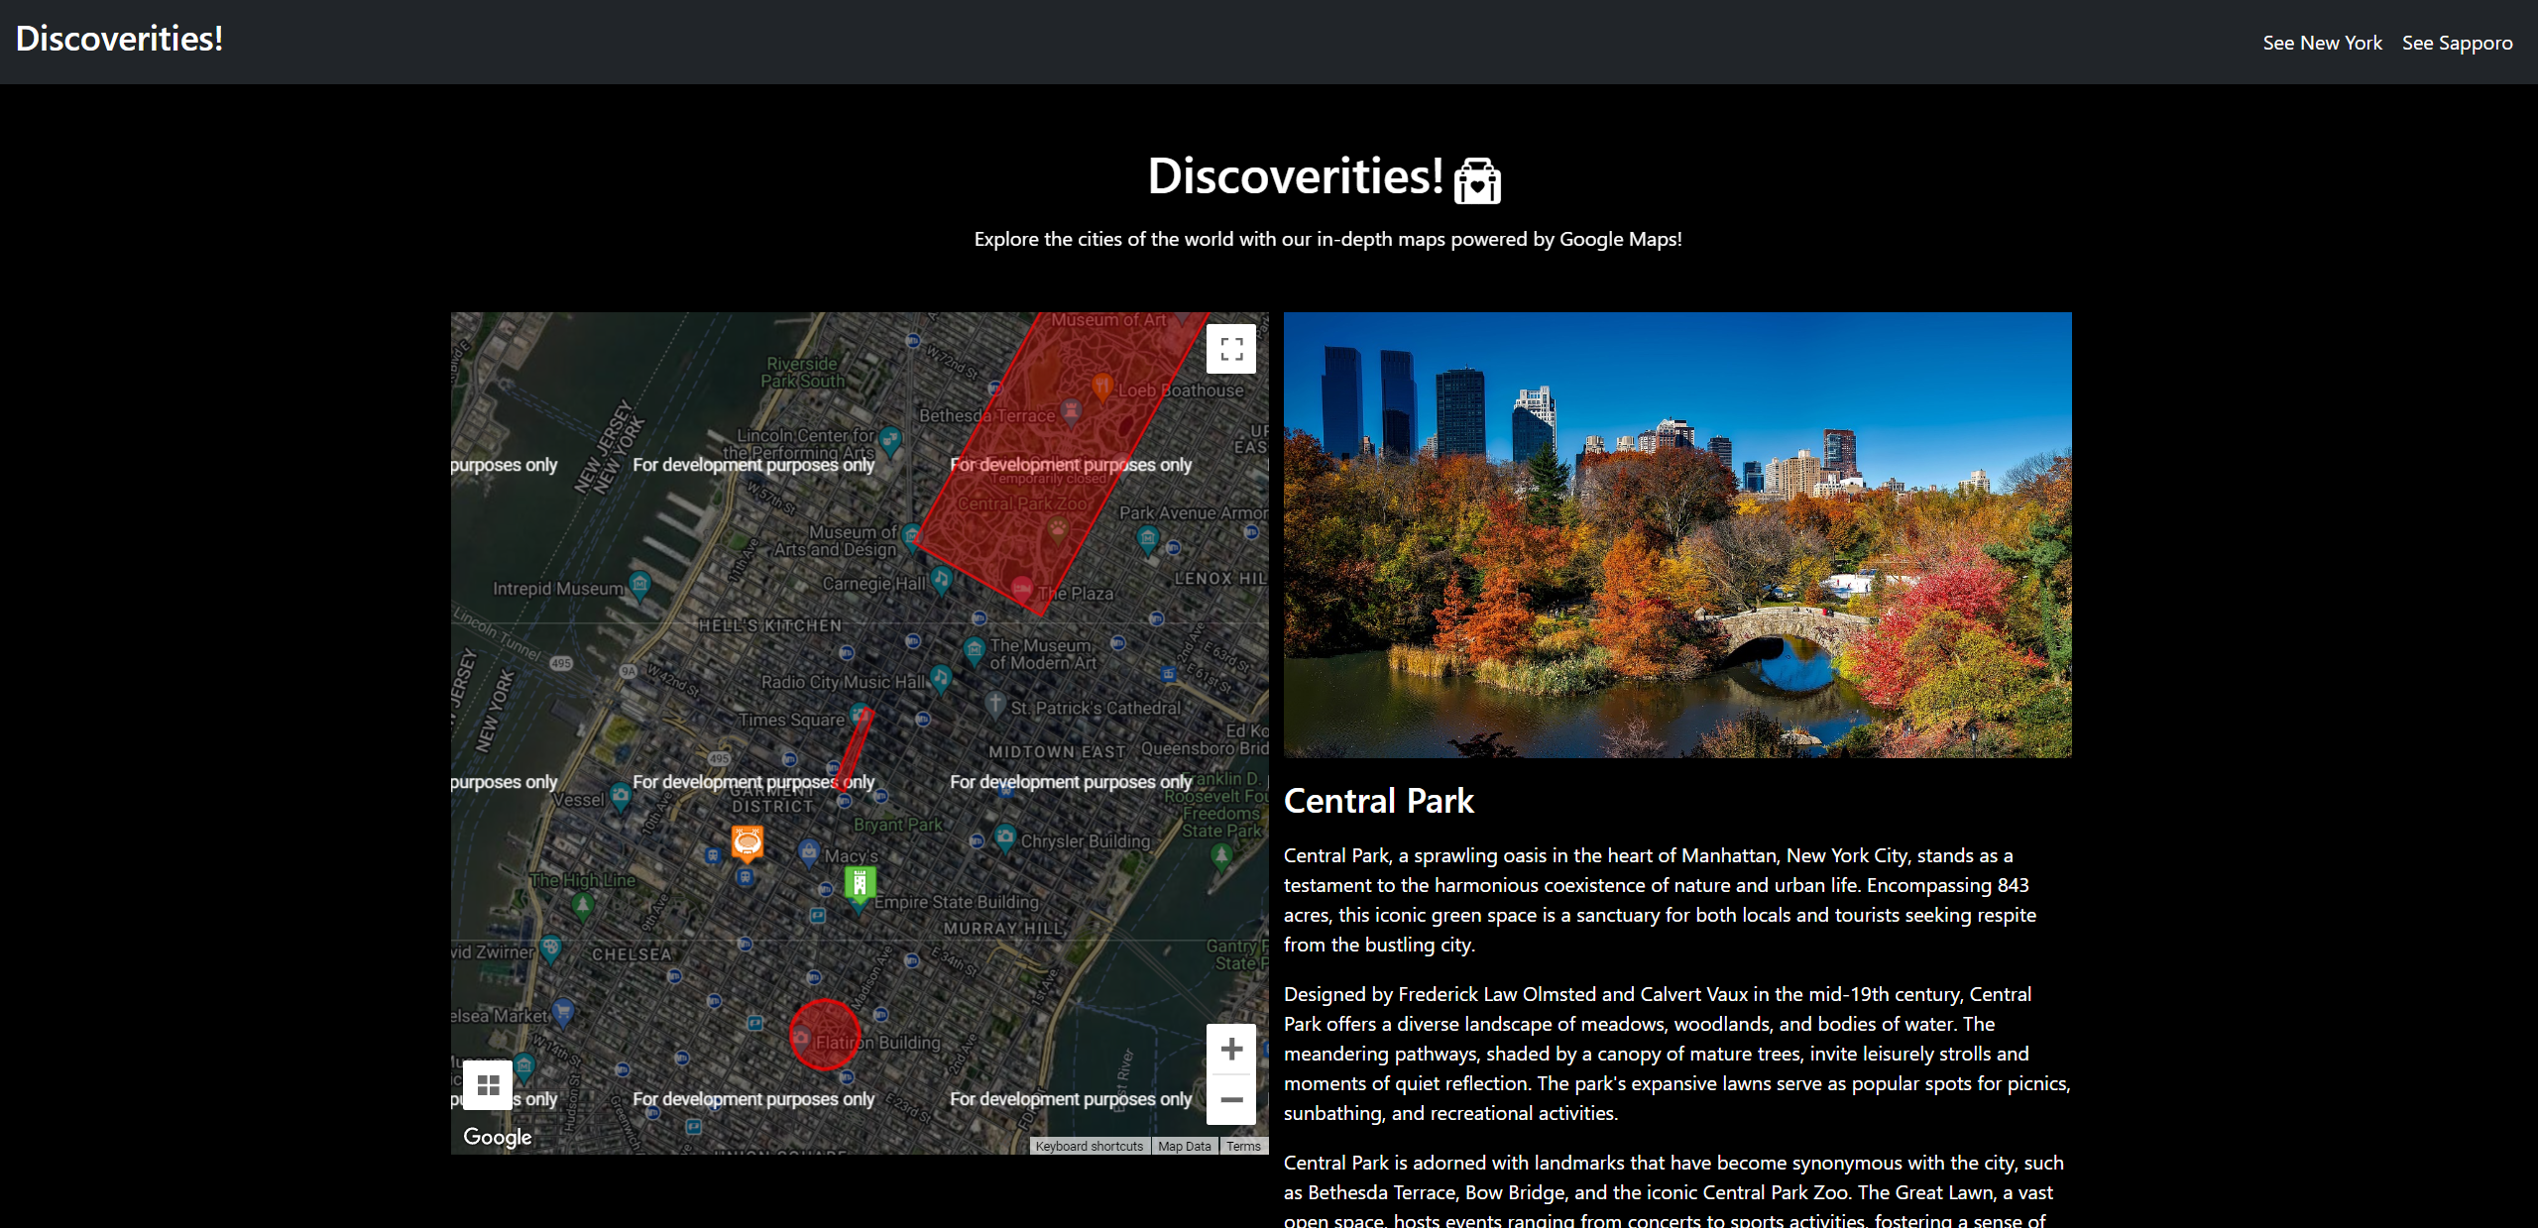The image size is (2538, 1228).
Task: Select the Bethesda Terrace marker
Action: click(x=1071, y=411)
